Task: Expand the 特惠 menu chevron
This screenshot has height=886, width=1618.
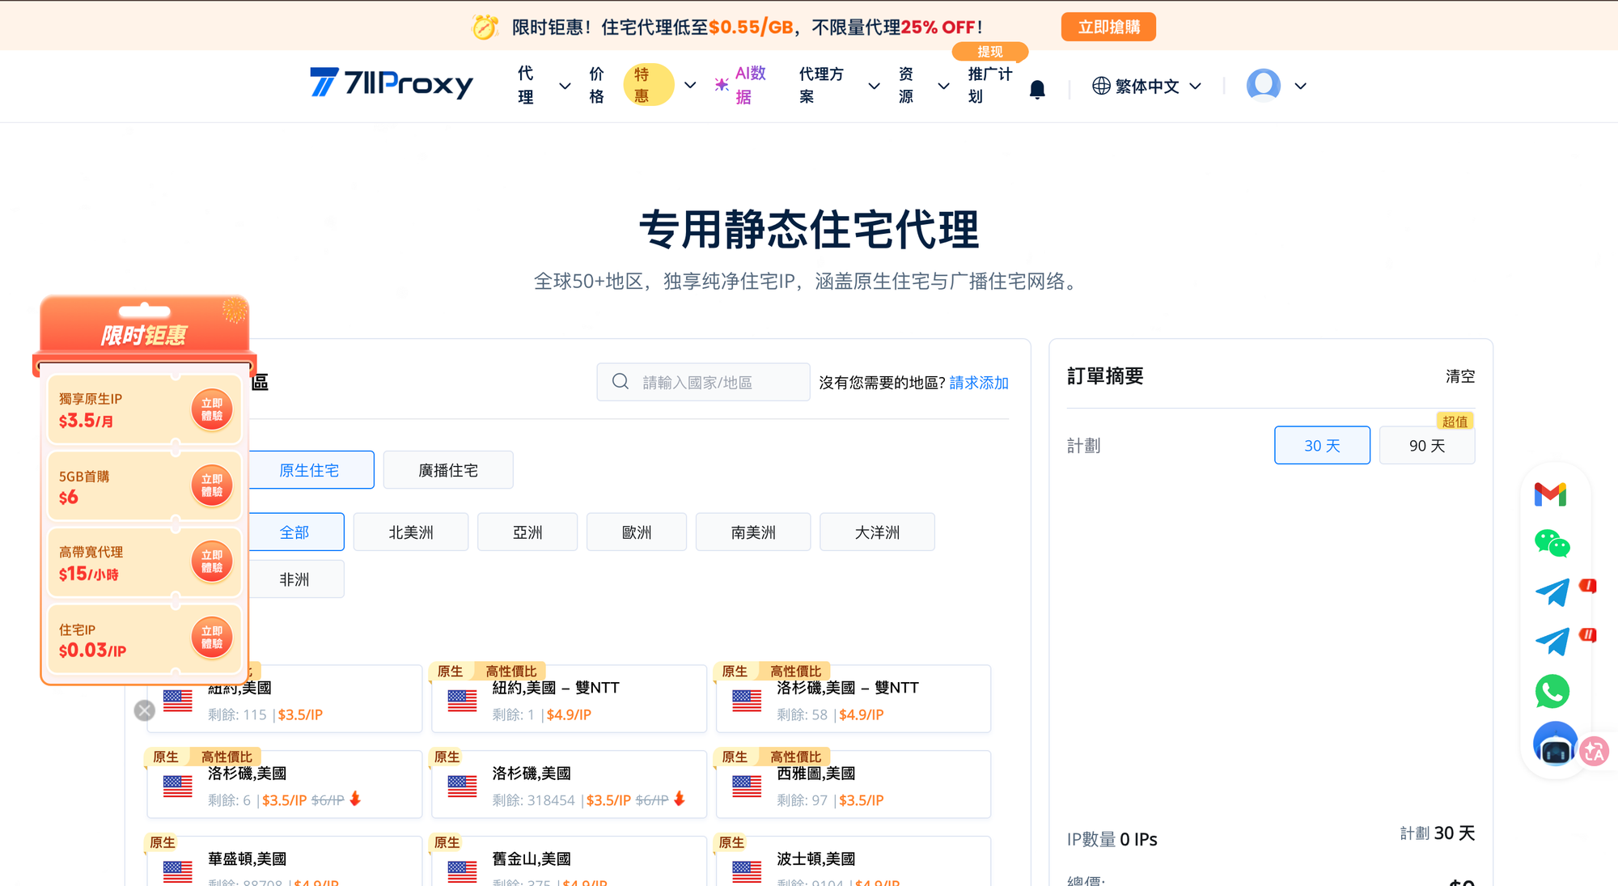Action: (690, 85)
